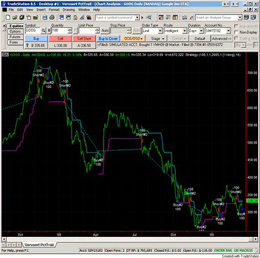Click the Sell Short button
260x258 pixels.
click(84, 39)
